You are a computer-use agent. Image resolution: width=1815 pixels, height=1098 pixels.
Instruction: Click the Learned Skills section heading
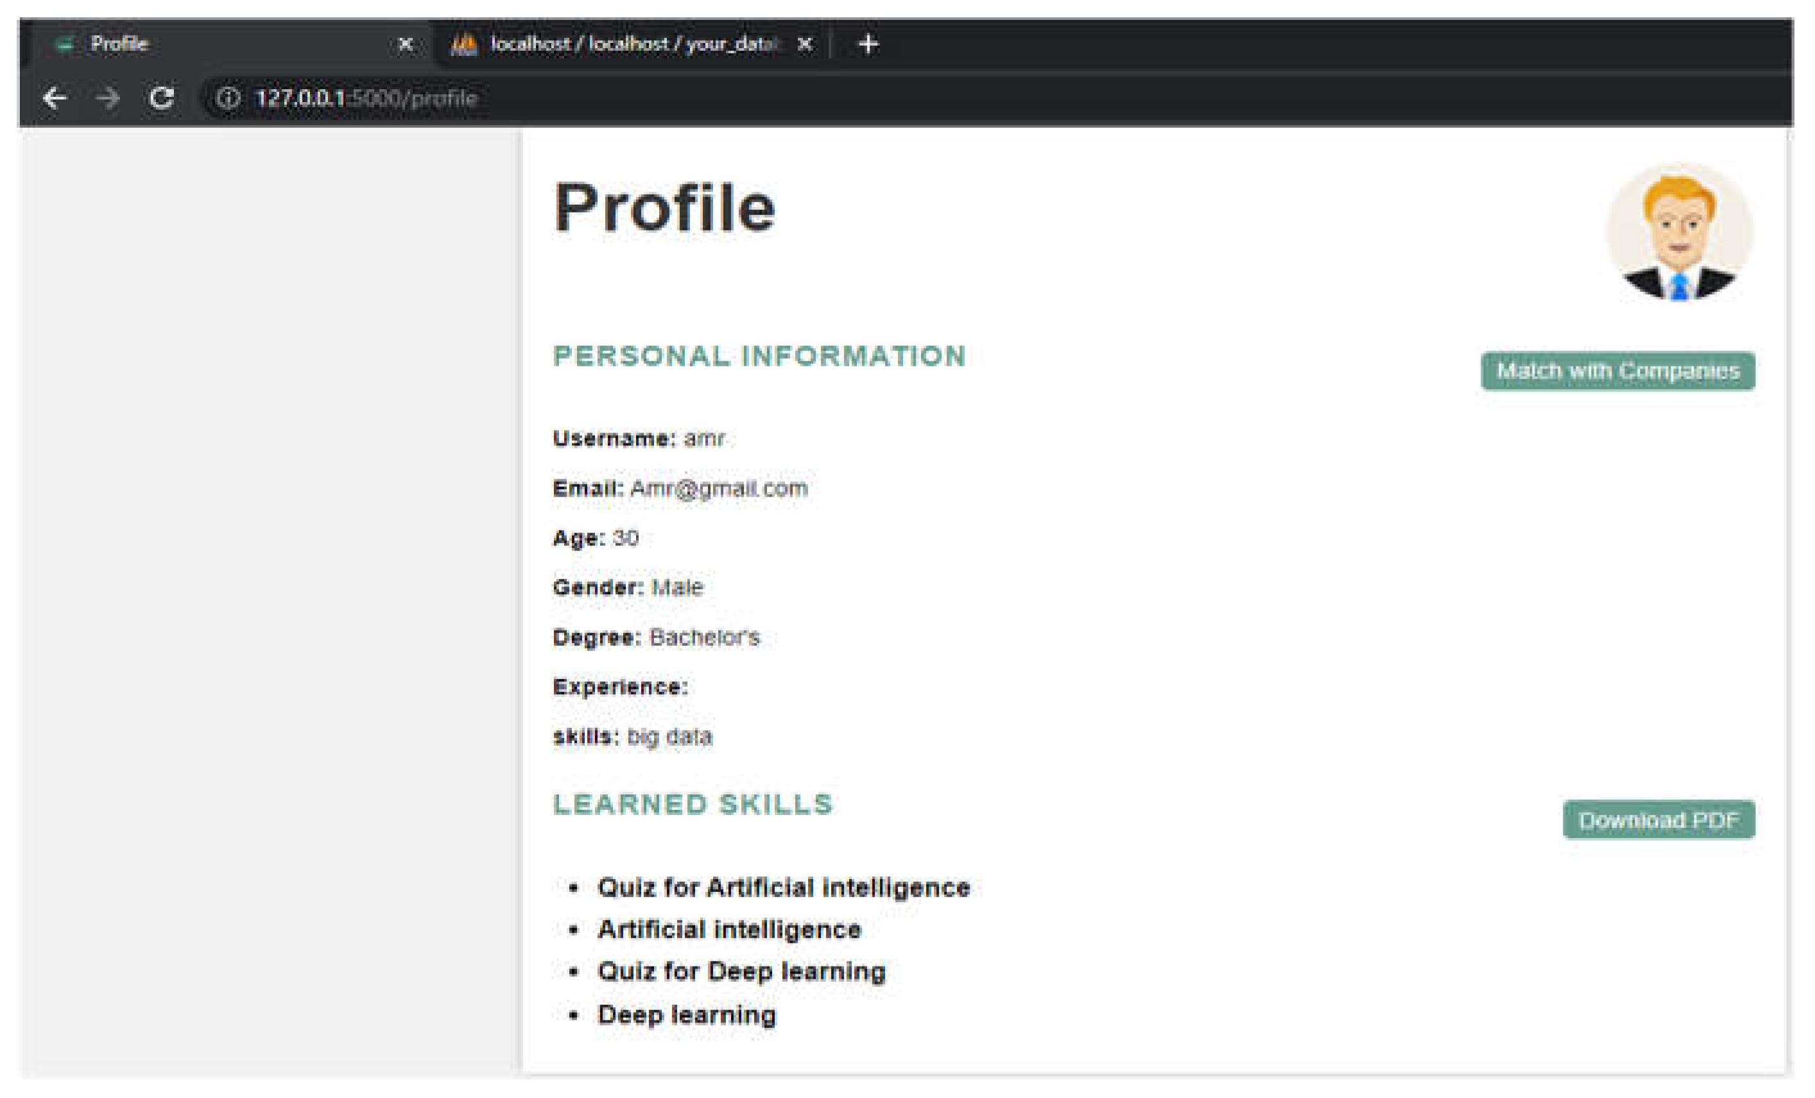pyautogui.click(x=693, y=804)
